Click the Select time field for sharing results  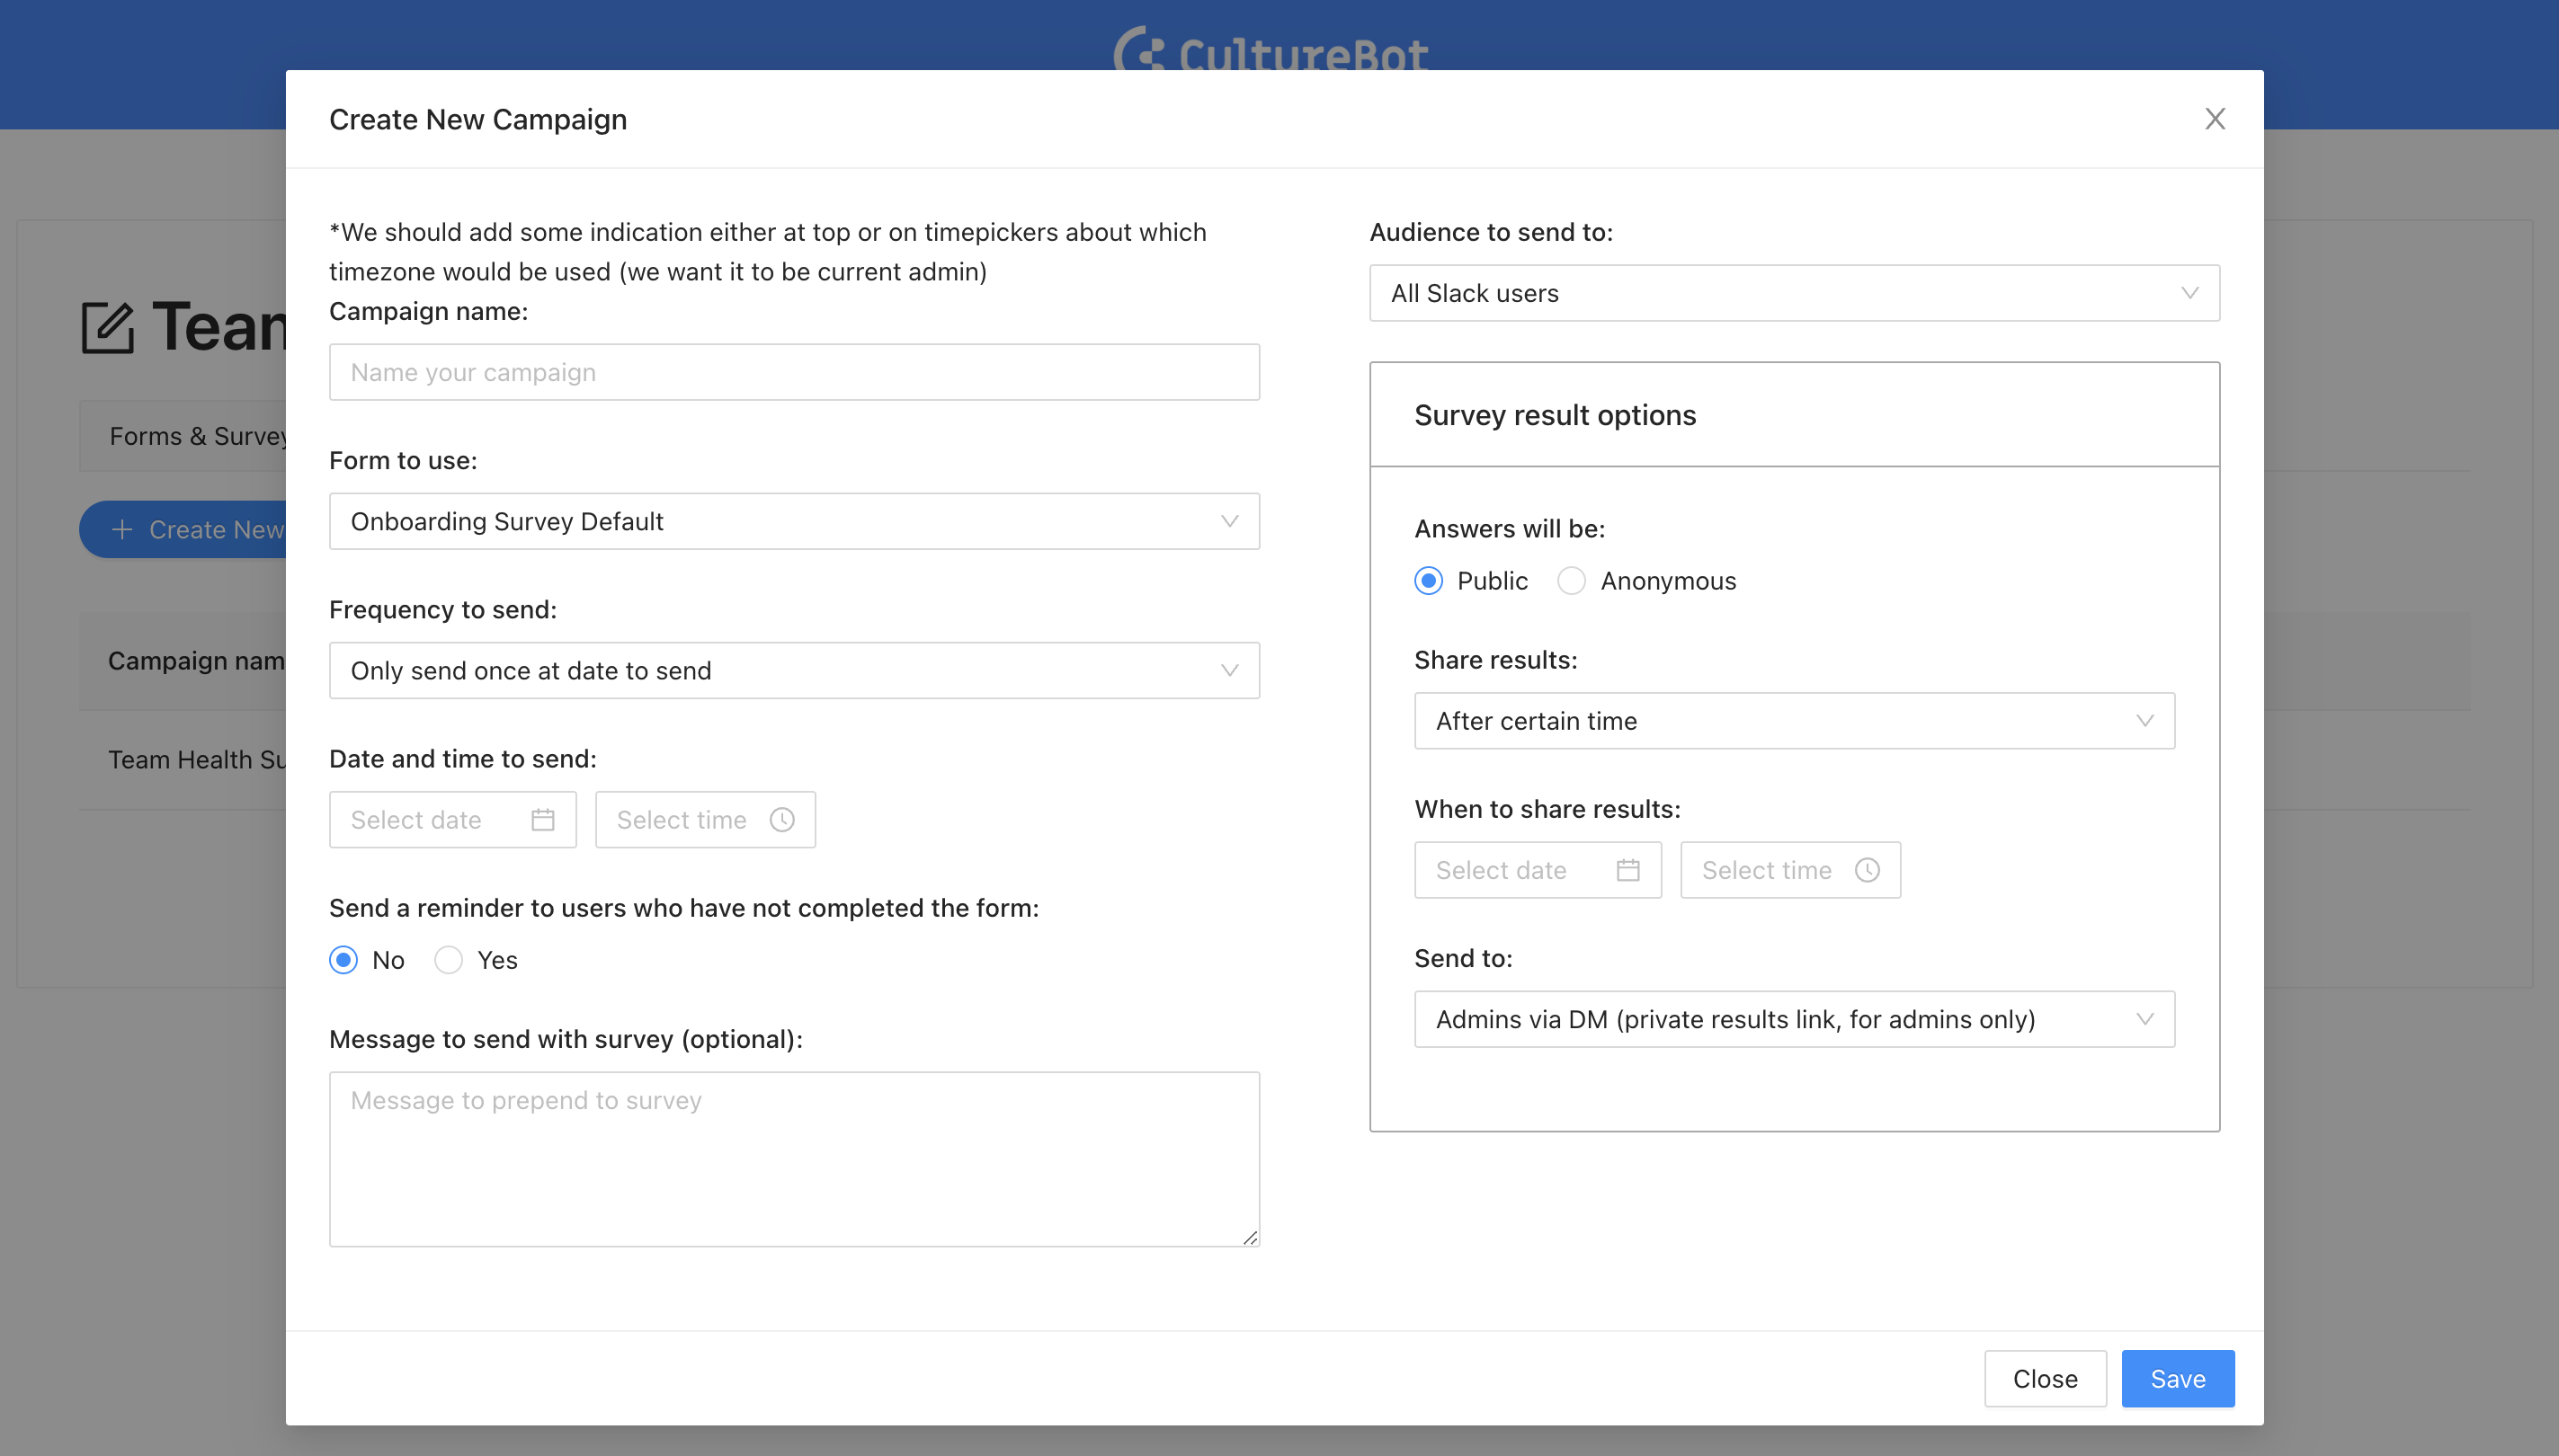pos(1791,870)
